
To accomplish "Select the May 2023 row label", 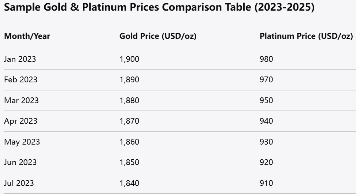I will [x=22, y=142].
